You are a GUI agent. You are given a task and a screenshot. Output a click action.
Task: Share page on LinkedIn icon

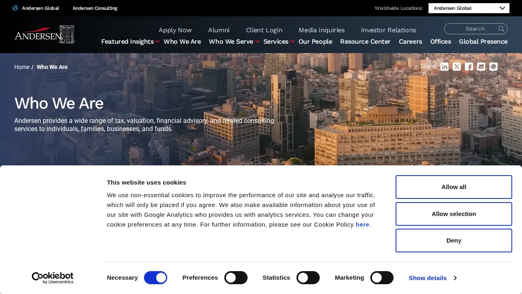coord(445,67)
